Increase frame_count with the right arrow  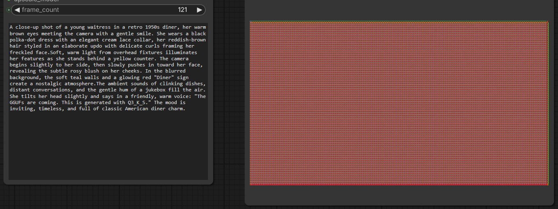tap(199, 10)
